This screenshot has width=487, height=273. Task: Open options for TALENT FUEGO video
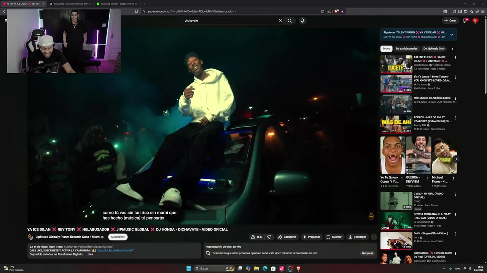(x=455, y=58)
